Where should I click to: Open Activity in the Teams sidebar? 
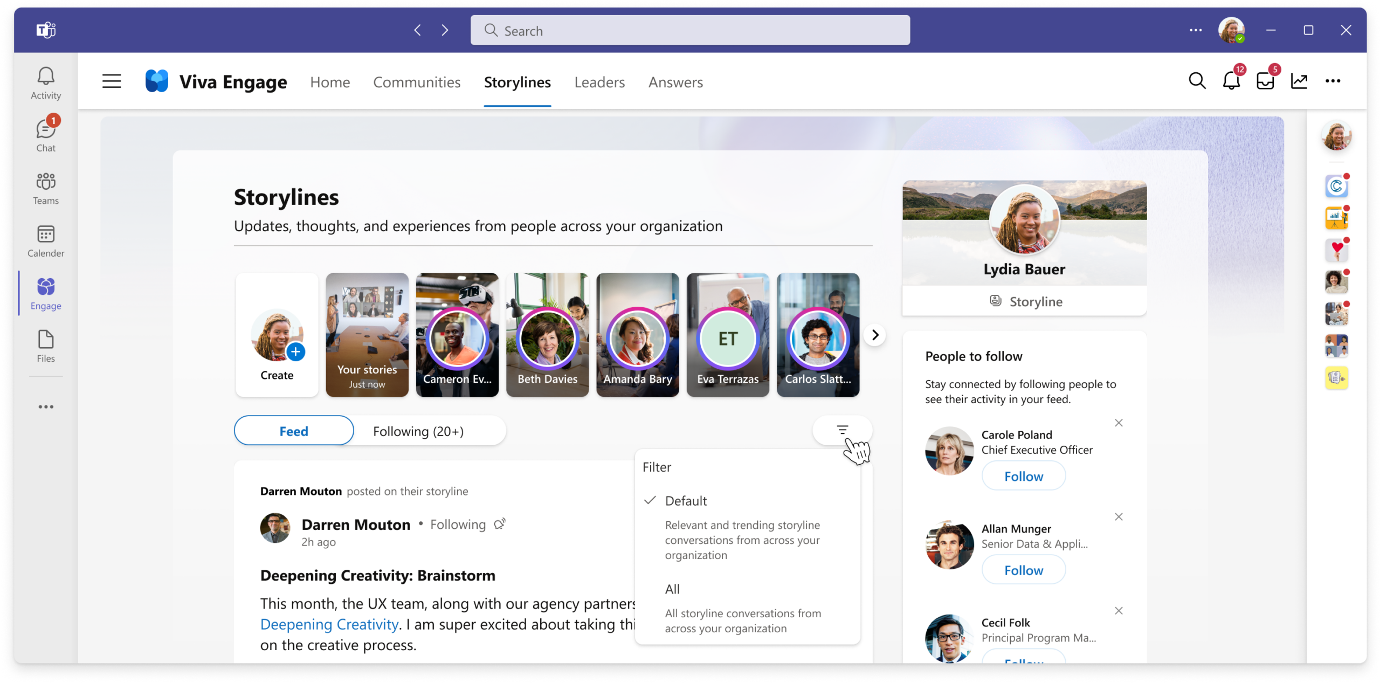tap(46, 82)
